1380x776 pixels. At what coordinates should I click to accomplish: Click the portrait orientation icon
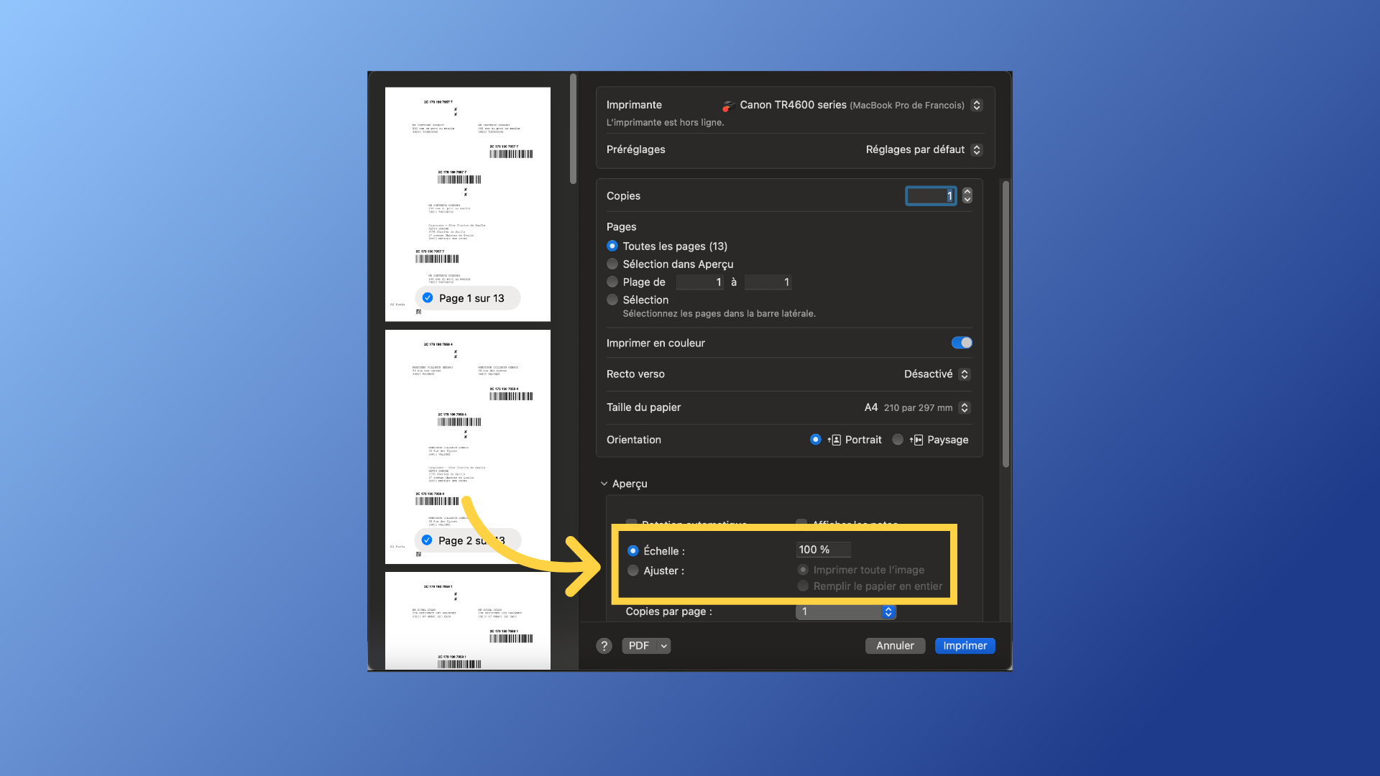coord(834,440)
